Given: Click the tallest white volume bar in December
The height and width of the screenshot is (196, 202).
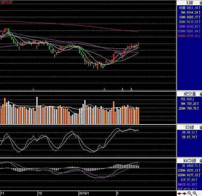Looking at the screenshot, I should pyautogui.click(x=37, y=111).
